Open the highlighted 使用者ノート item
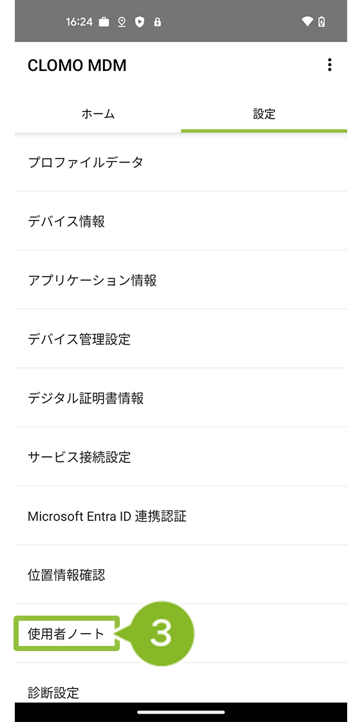Image resolution: width=362 pixels, height=722 pixels. click(67, 634)
